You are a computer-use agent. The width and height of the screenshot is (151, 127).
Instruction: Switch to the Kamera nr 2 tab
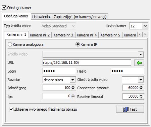(x=40, y=35)
